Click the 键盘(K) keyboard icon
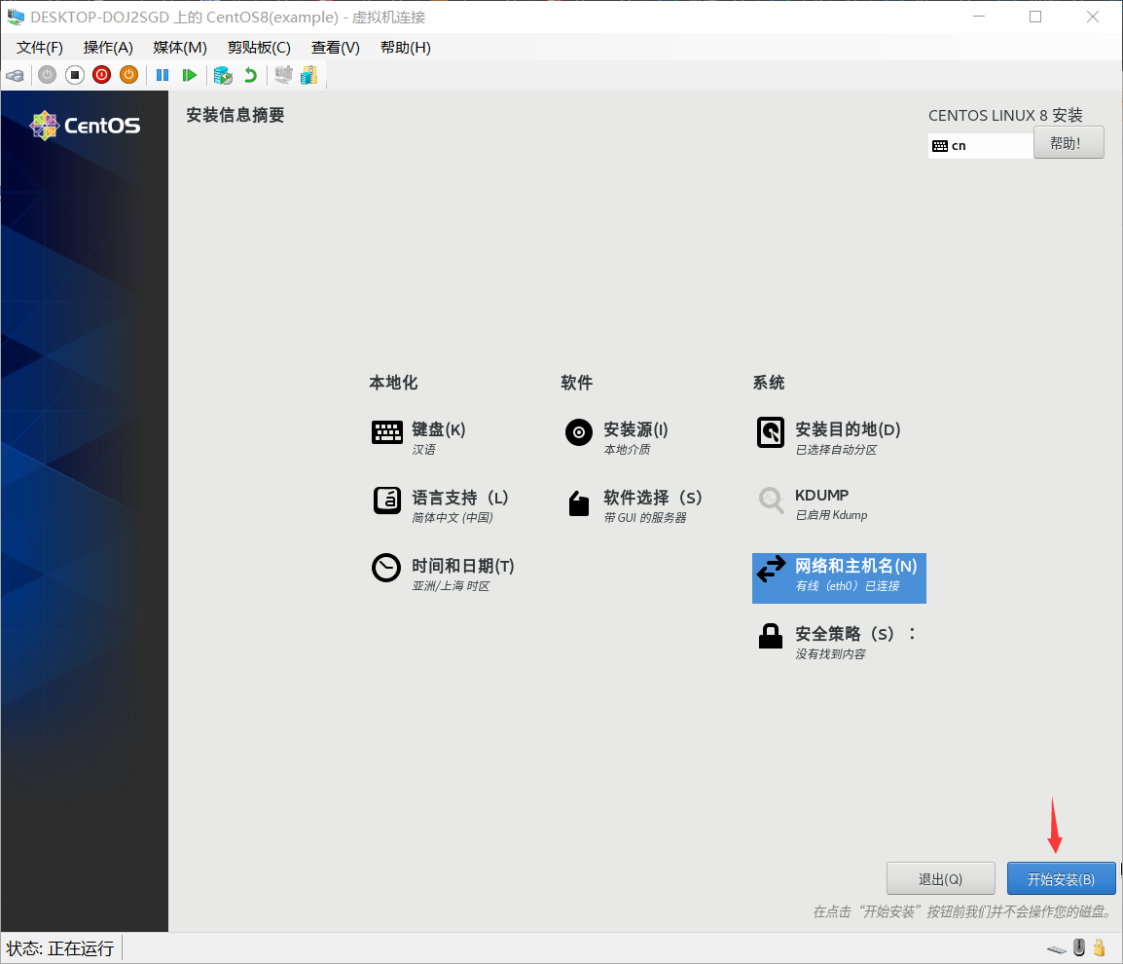The height and width of the screenshot is (964, 1123). (386, 432)
